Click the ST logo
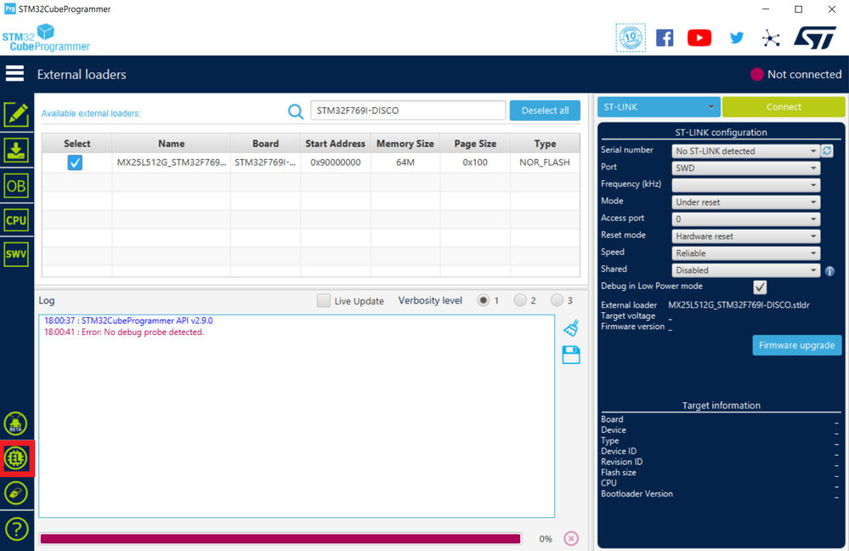 pyautogui.click(x=815, y=38)
